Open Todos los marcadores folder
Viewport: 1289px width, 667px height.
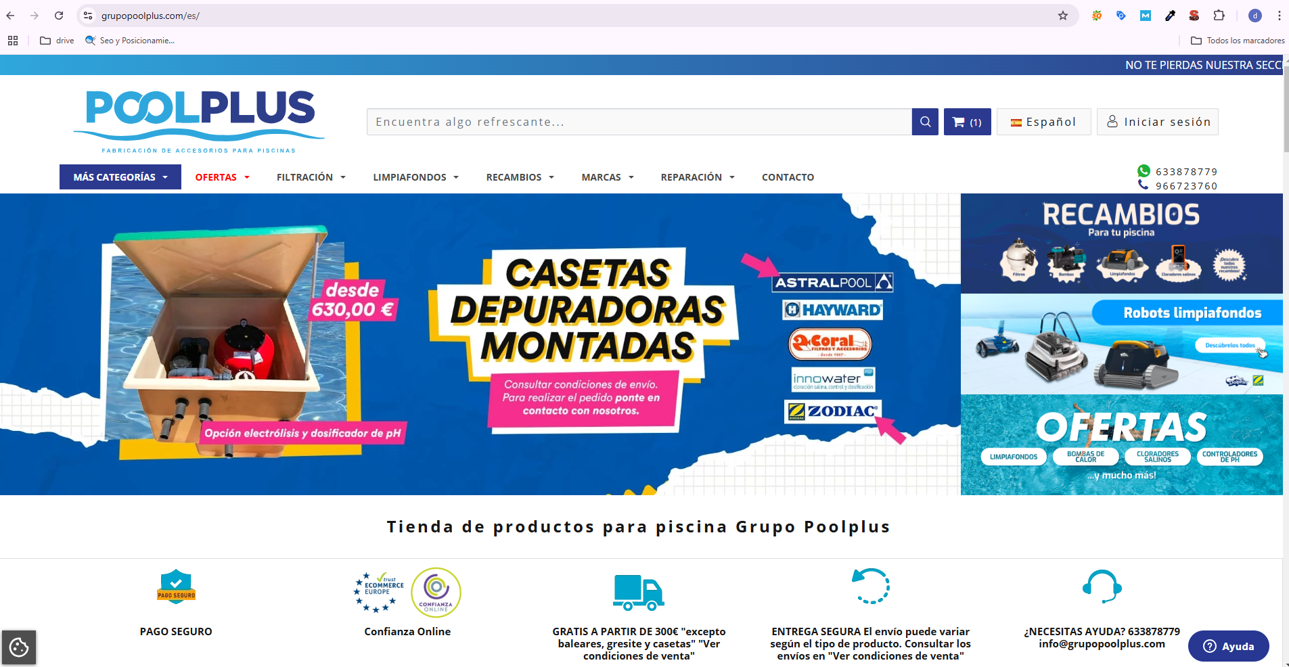tap(1238, 41)
